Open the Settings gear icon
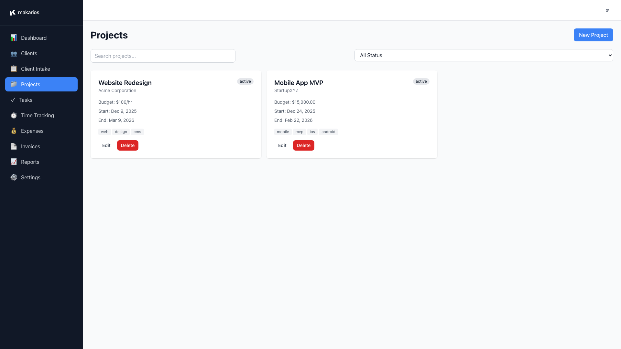 point(14,177)
